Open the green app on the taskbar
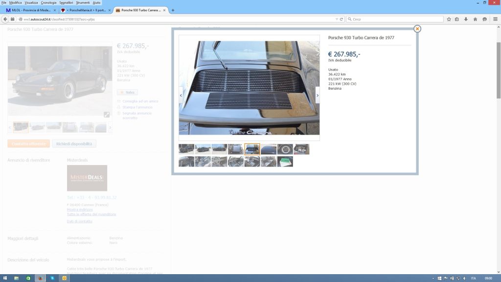501x282 pixels. coord(28,278)
